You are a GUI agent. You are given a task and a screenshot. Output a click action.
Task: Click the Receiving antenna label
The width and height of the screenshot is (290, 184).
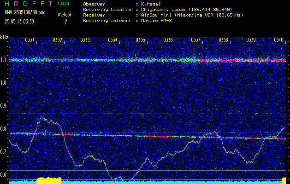point(107,21)
